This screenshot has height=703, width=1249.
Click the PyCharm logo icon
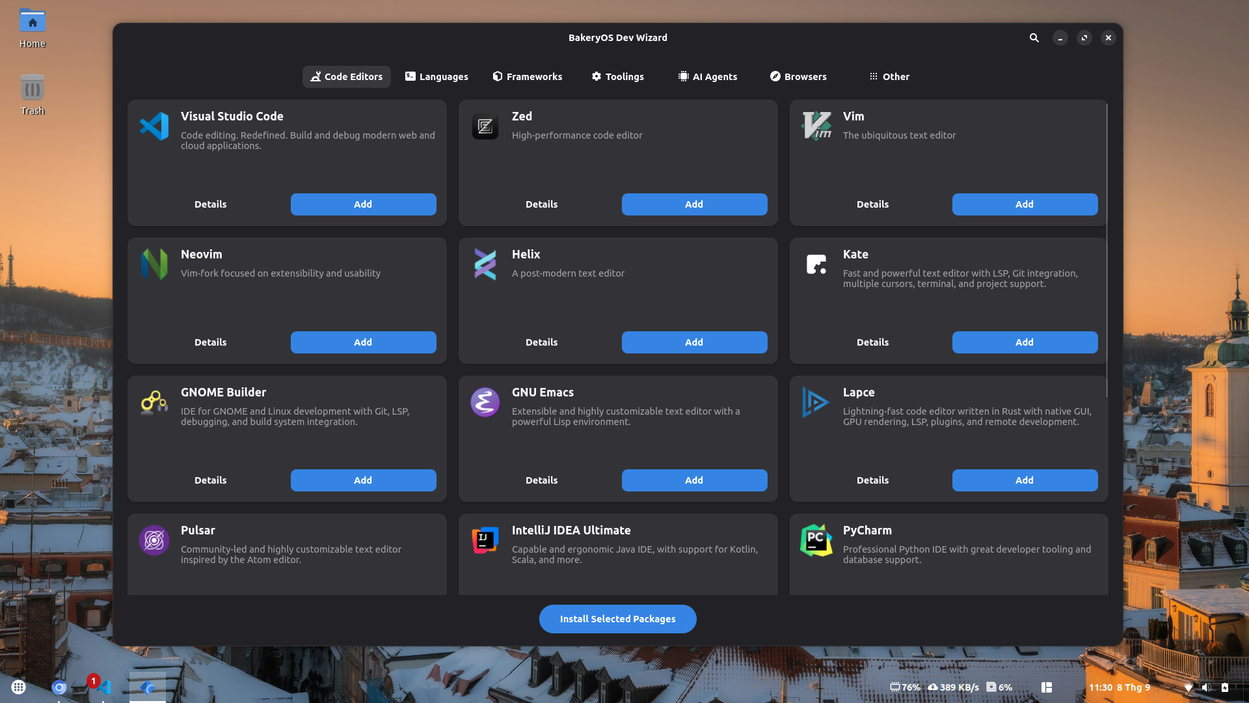[816, 540]
